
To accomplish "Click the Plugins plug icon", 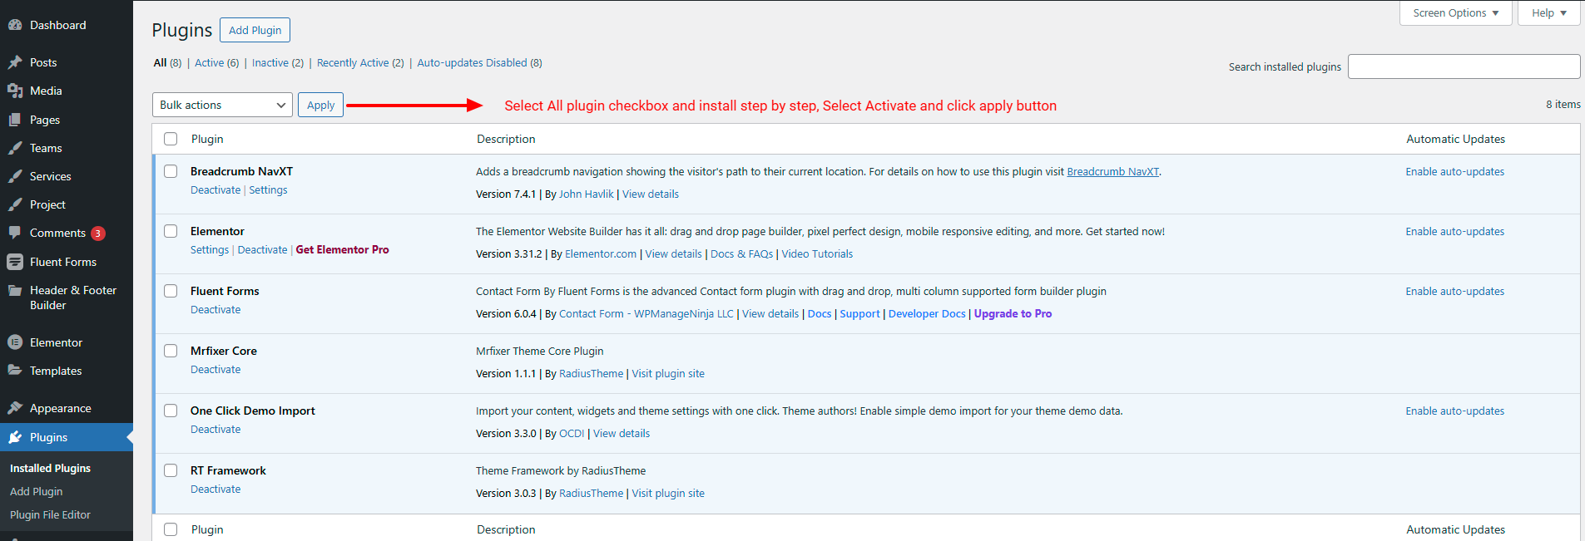I will pyautogui.click(x=15, y=437).
